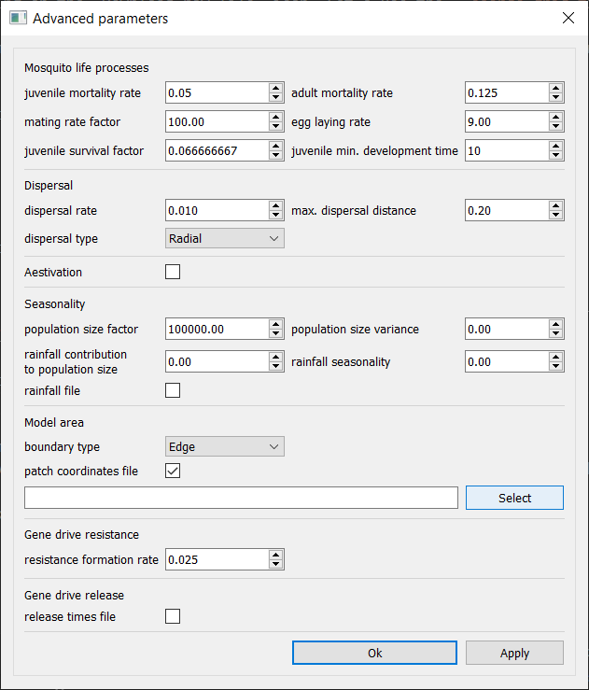Click the Apply button
Screen dimensions: 589x690
pyautogui.click(x=514, y=653)
